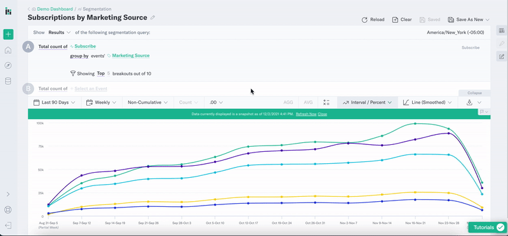
Task: Open the help lifebuoy icon in sidebar
Action: pyautogui.click(x=8, y=209)
